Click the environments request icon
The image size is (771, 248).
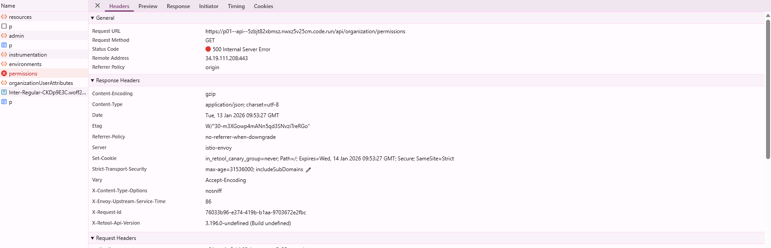click(4, 64)
